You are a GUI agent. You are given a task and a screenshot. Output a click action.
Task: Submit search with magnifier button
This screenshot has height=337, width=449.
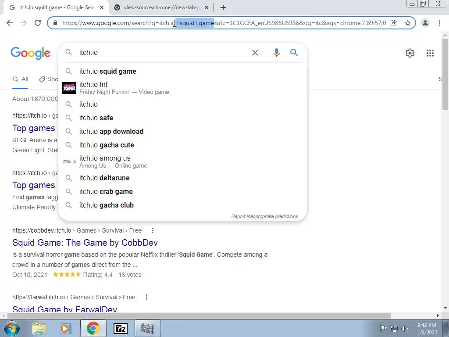(294, 53)
